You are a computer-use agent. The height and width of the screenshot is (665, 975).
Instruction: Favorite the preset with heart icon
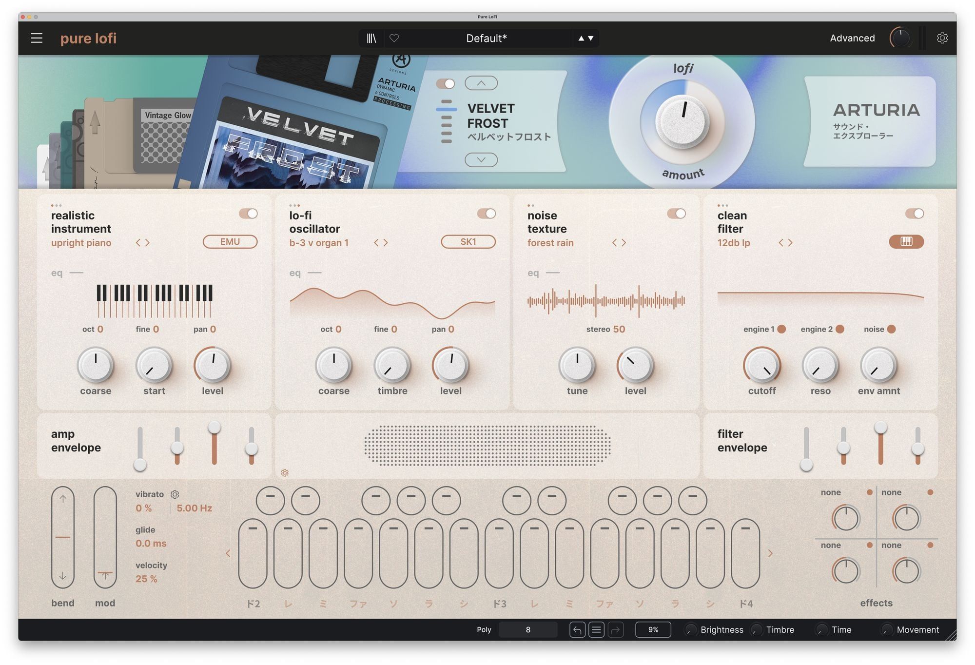(394, 38)
